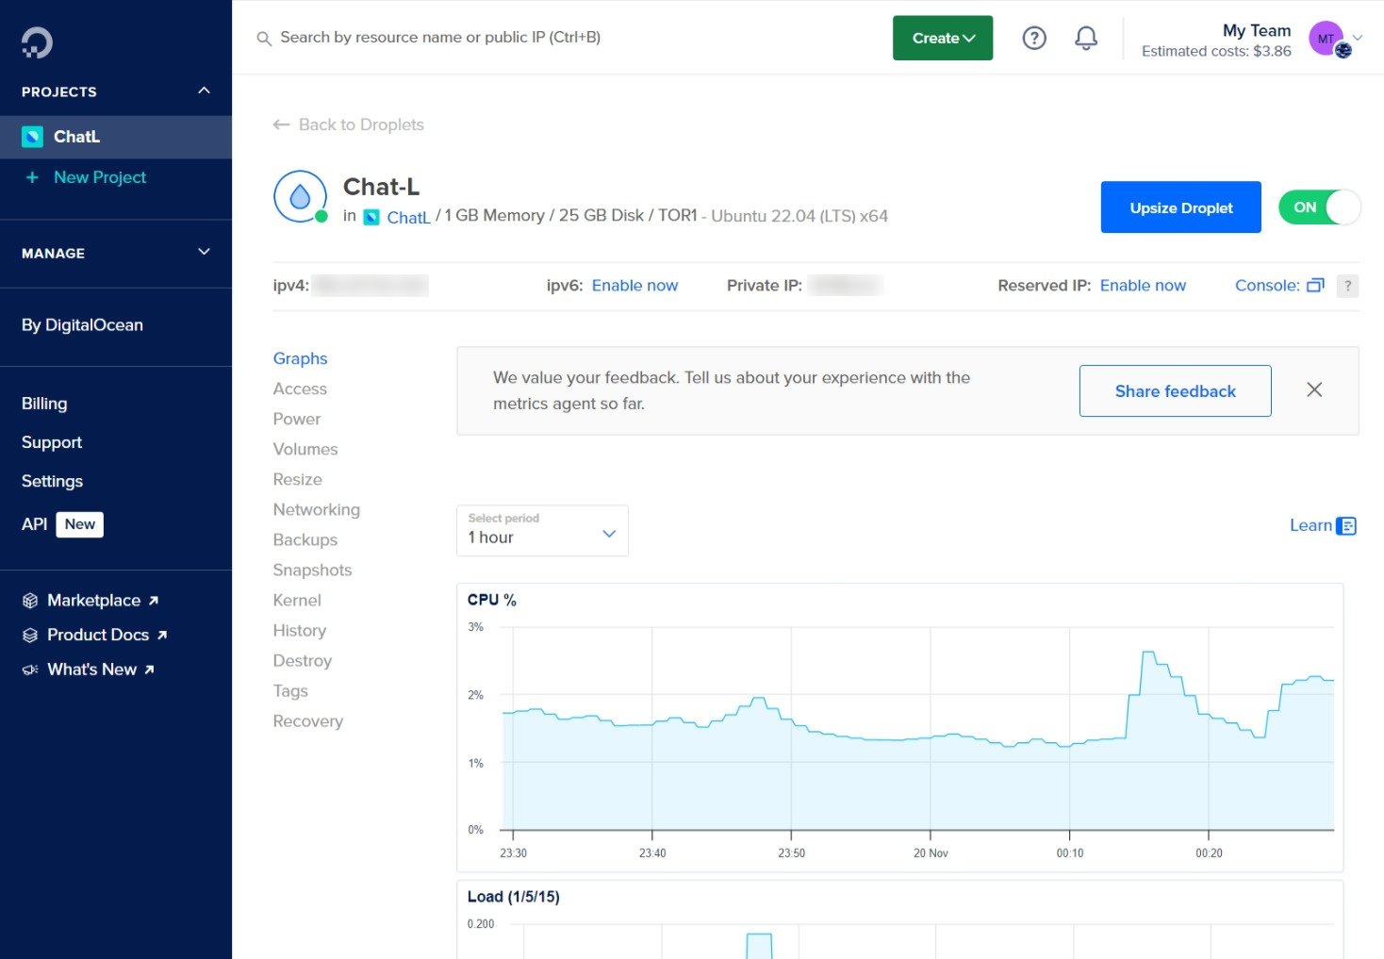The width and height of the screenshot is (1384, 959).
Task: Click the Marketplace cube icon
Action: coord(30,601)
